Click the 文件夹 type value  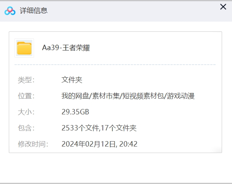72,80
